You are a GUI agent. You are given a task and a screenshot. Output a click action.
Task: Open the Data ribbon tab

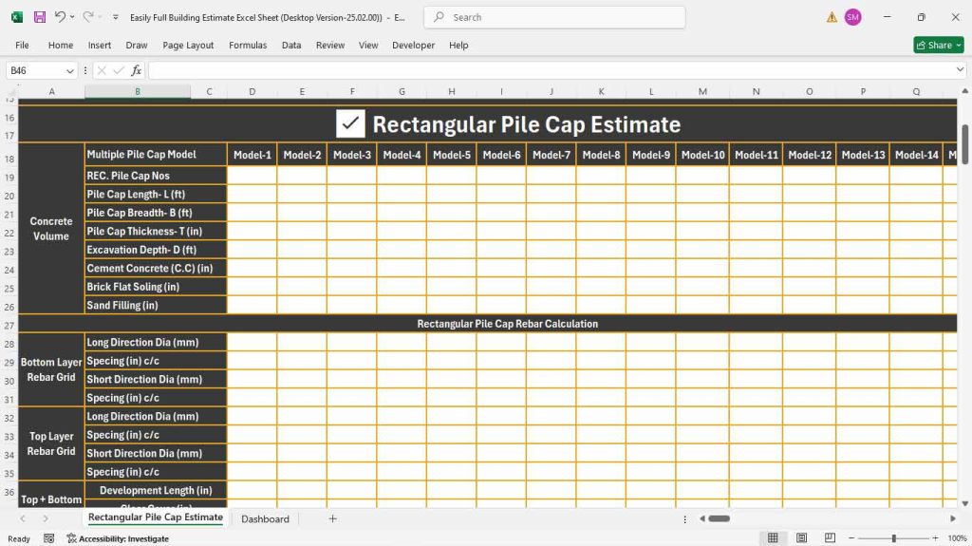[291, 45]
